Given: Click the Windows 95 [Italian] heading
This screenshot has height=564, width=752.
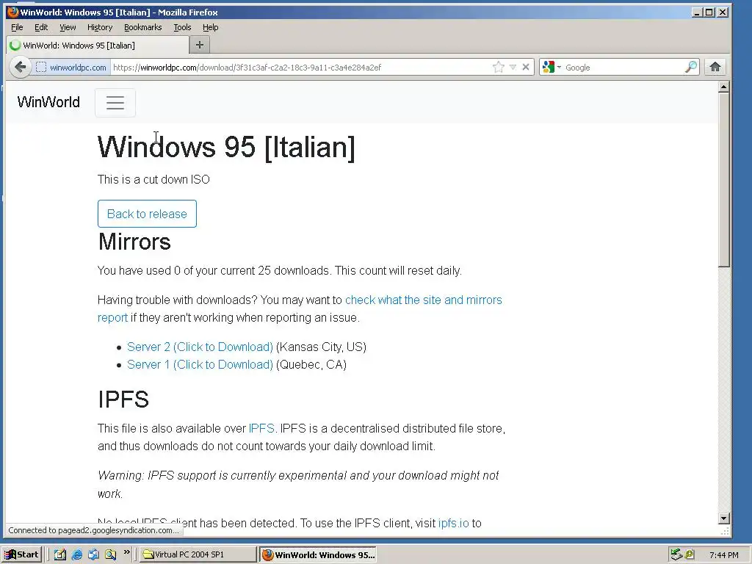Looking at the screenshot, I should [x=226, y=147].
